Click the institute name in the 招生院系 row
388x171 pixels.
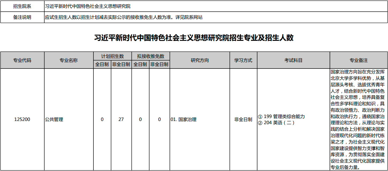point(88,6)
